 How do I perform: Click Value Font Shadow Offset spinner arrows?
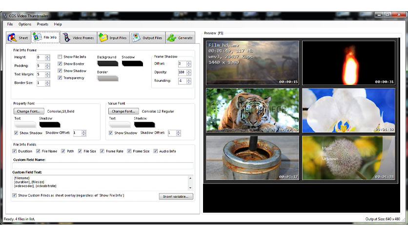179,133
